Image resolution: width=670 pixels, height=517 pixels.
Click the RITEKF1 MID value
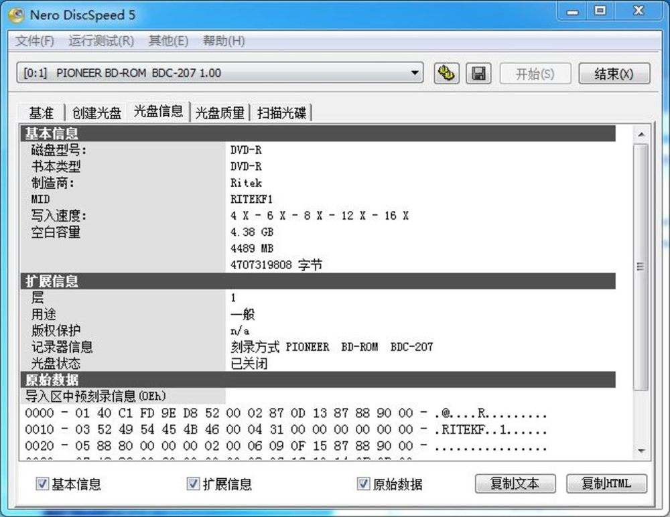(x=251, y=200)
